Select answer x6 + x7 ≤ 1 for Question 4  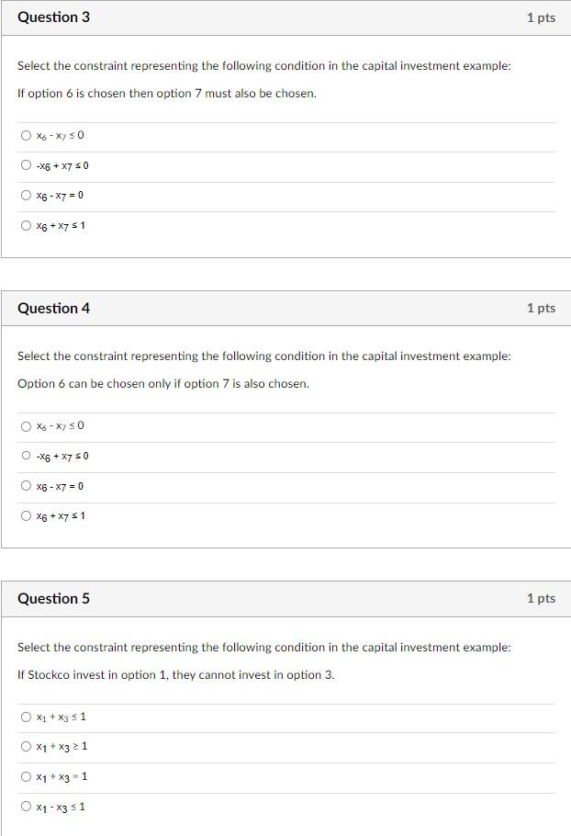click(x=27, y=515)
